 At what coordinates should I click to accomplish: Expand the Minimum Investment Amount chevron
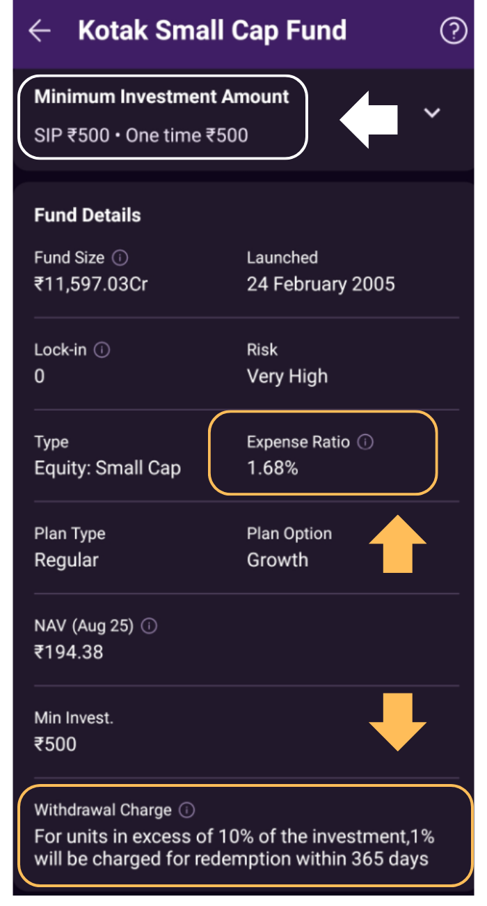pyautogui.click(x=433, y=113)
